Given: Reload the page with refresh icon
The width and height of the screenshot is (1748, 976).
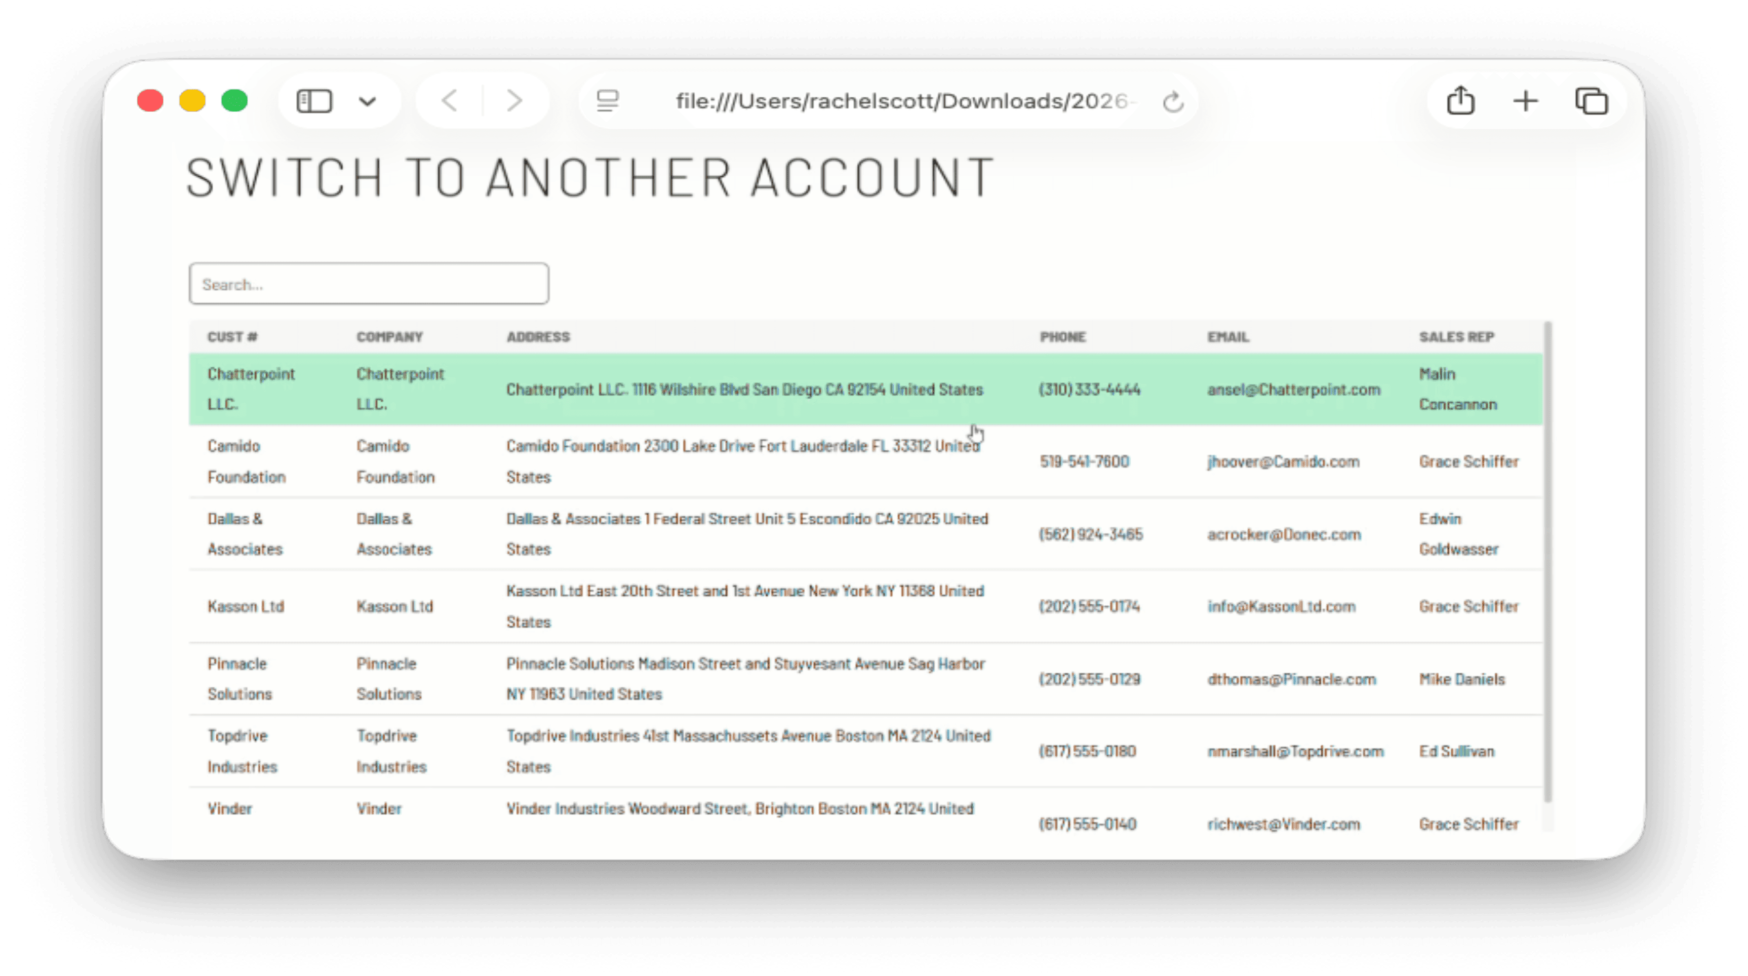Looking at the screenshot, I should [x=1173, y=102].
